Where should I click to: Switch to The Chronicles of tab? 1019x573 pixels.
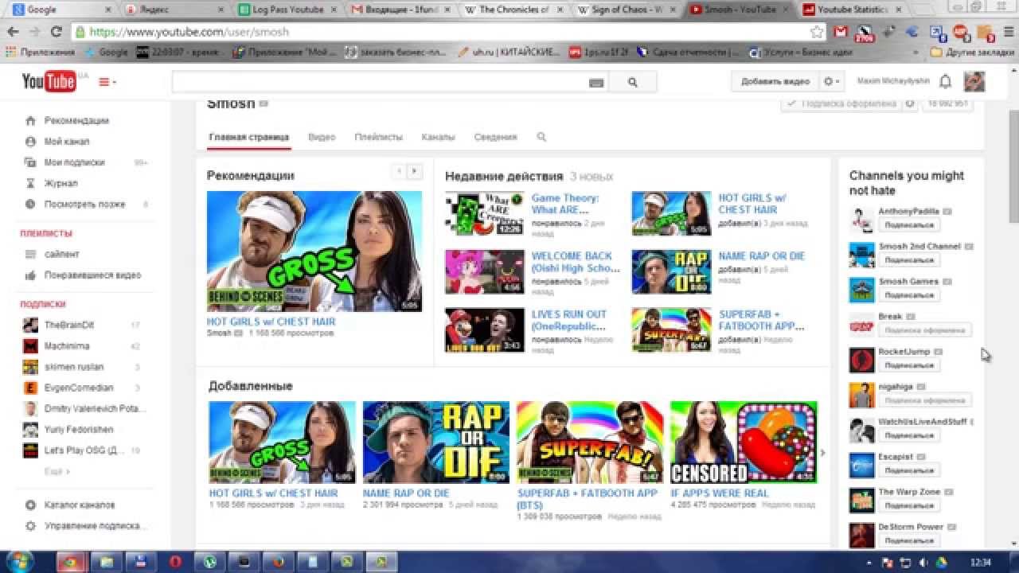pyautogui.click(x=513, y=10)
